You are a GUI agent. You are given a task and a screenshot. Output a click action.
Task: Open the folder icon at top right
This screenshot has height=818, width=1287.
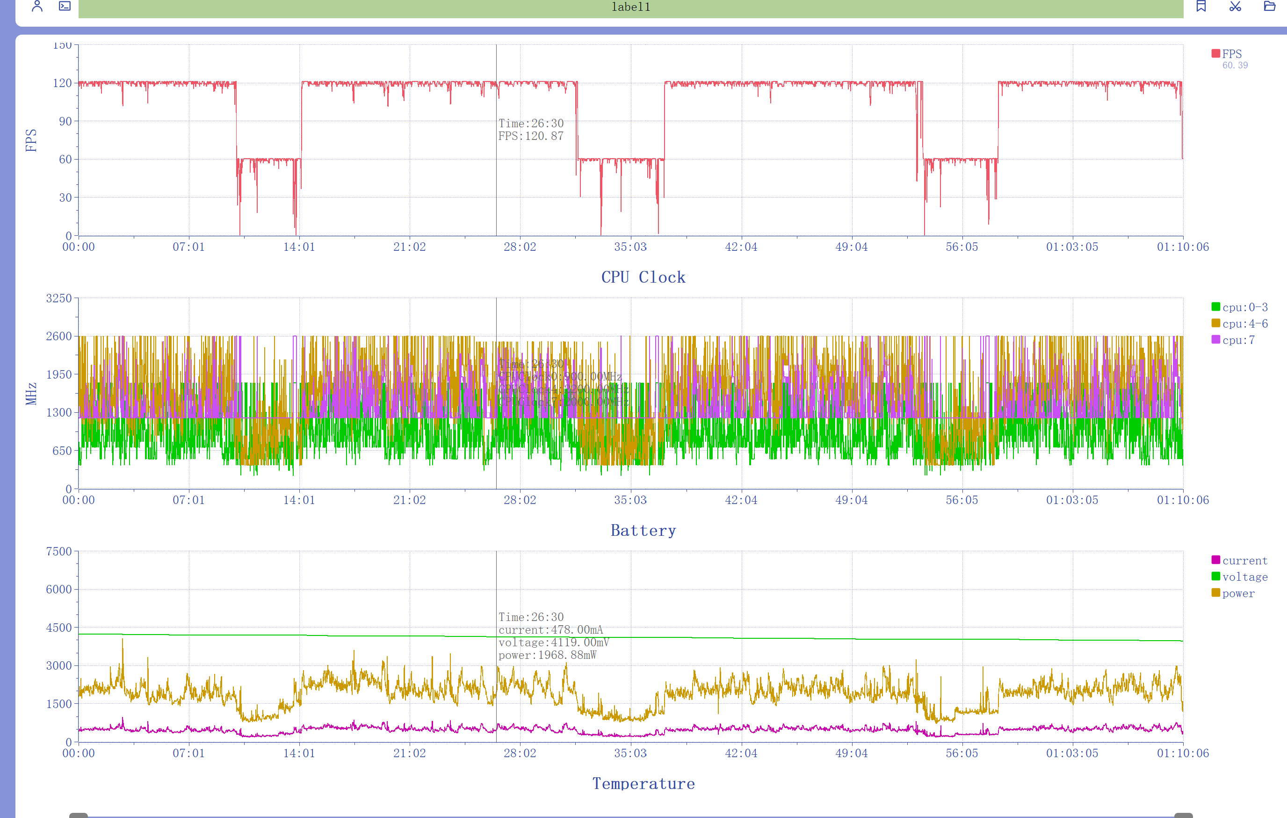(x=1269, y=6)
